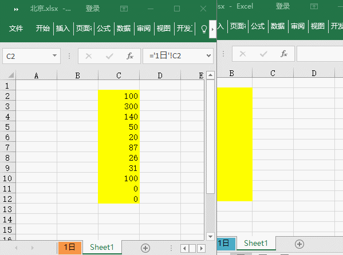Image resolution: width=343 pixels, height=255 pixels.
Task: Click the vertical scrollbar down arrow
Action: [210, 237]
